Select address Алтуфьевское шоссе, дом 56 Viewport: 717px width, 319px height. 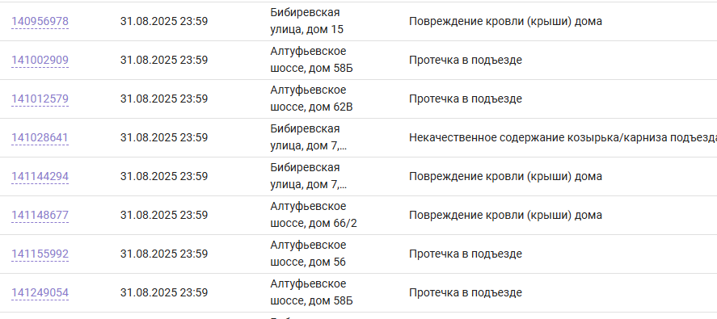[308, 254]
